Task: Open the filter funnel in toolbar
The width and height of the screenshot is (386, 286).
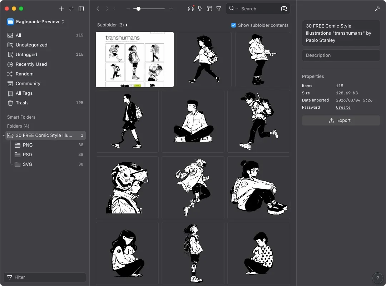Action: tap(219, 9)
